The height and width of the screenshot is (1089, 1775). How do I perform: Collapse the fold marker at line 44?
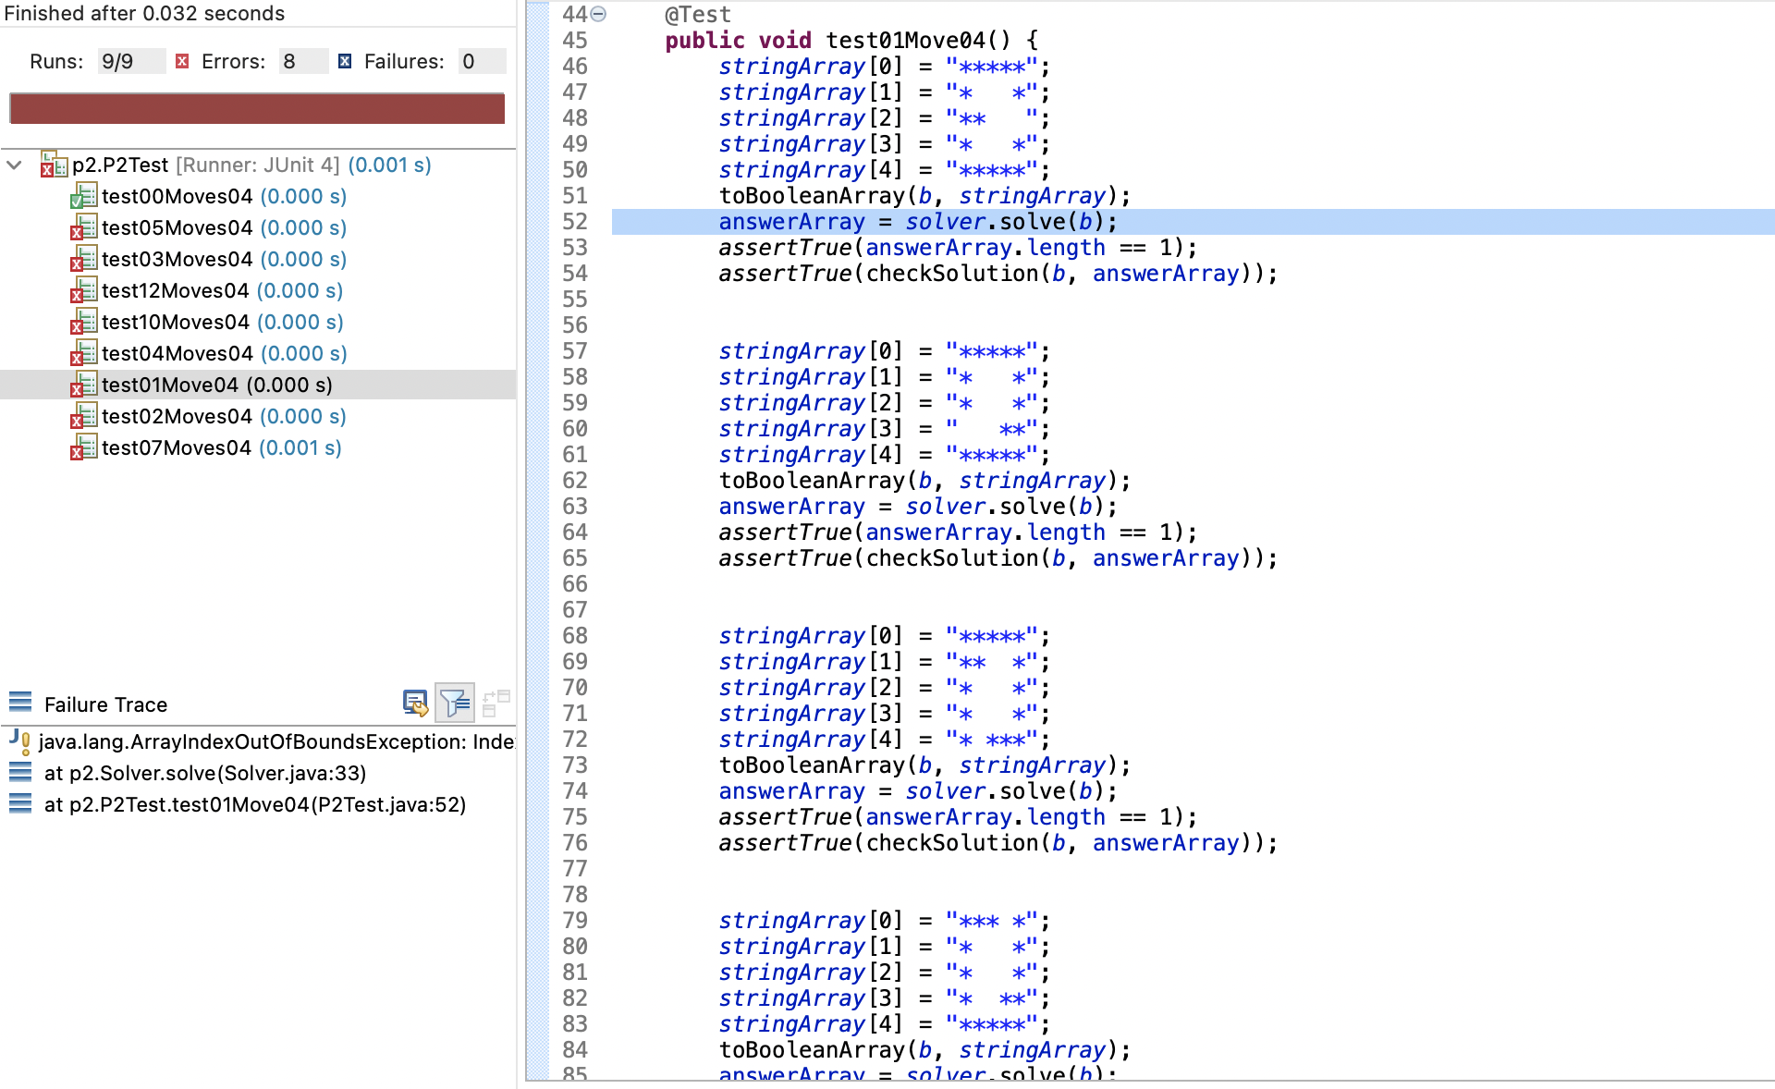[x=598, y=14]
